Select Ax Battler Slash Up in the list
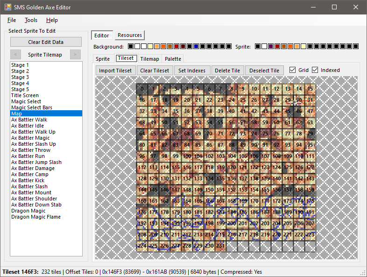Viewport: 367px width, 277px height. (46, 144)
